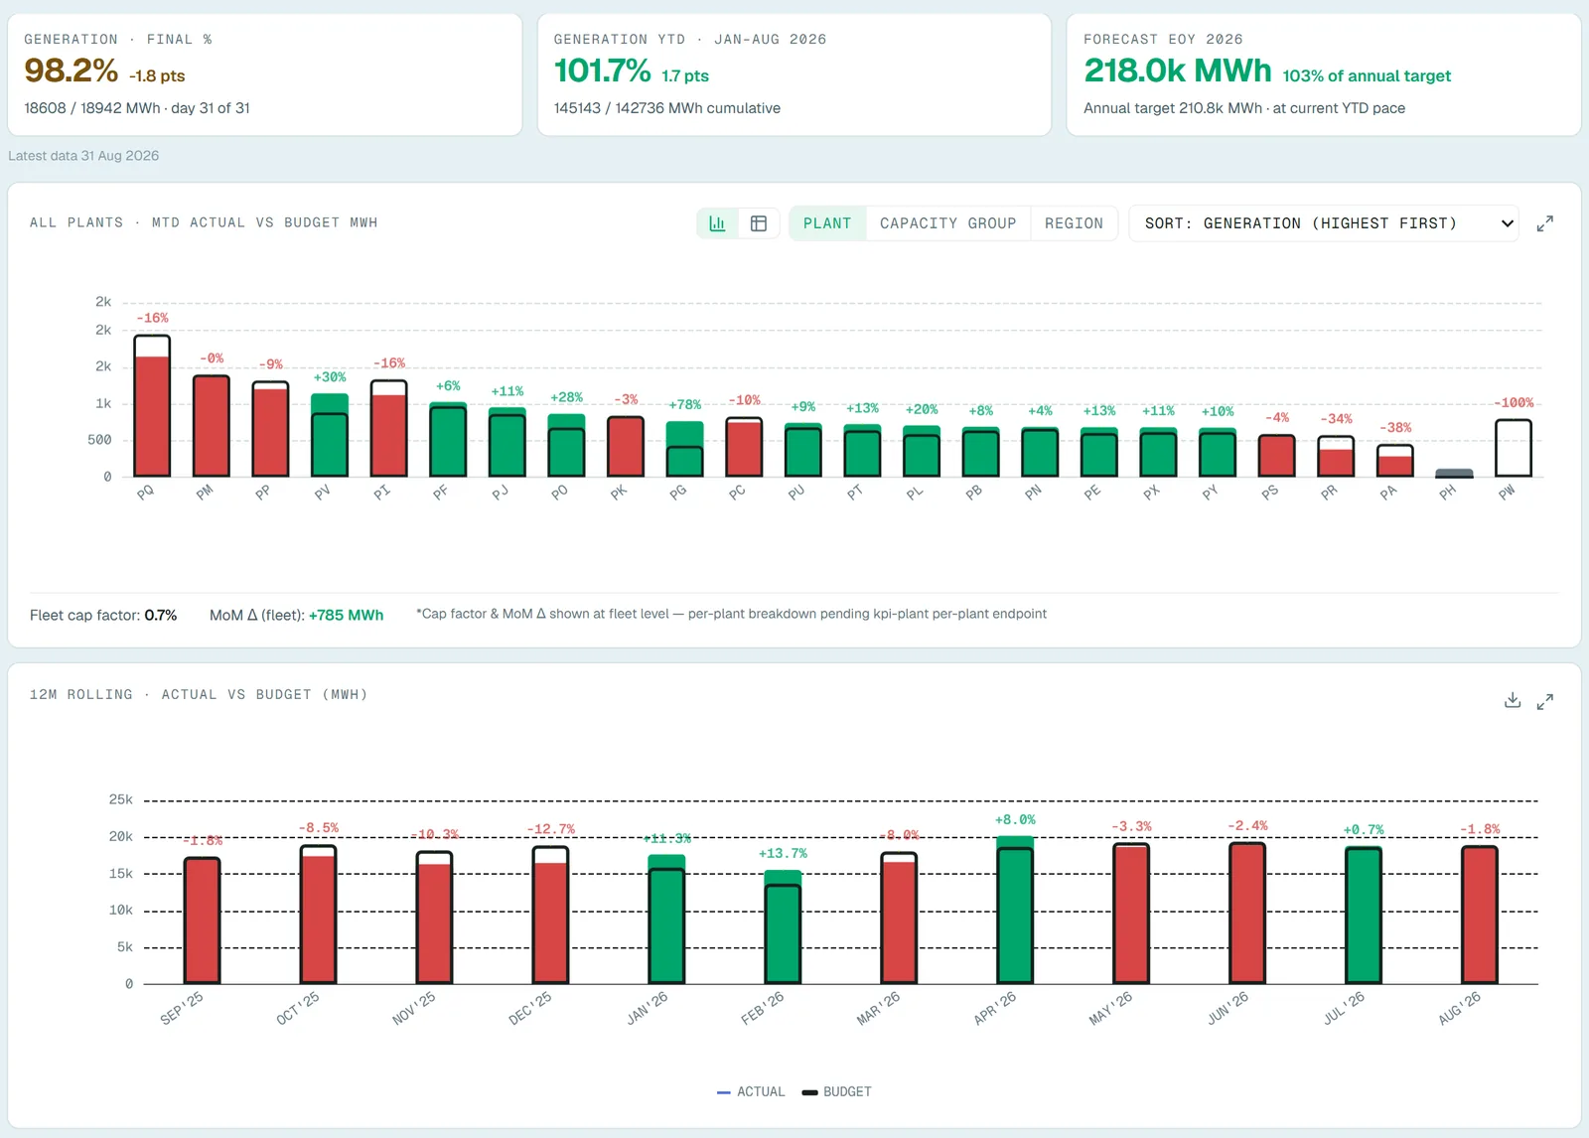This screenshot has width=1589, height=1138.
Task: Click the "-100%" label above PW
Action: coord(1514,403)
